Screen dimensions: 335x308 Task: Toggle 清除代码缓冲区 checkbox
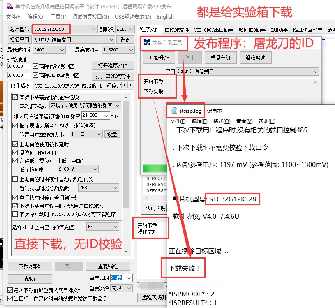[35, 66]
